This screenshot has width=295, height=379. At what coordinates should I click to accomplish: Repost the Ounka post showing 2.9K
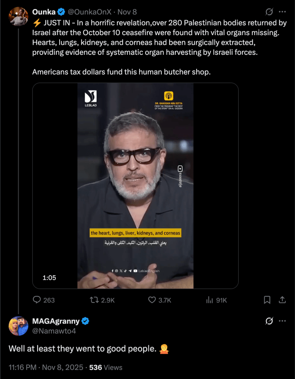[x=95, y=300]
